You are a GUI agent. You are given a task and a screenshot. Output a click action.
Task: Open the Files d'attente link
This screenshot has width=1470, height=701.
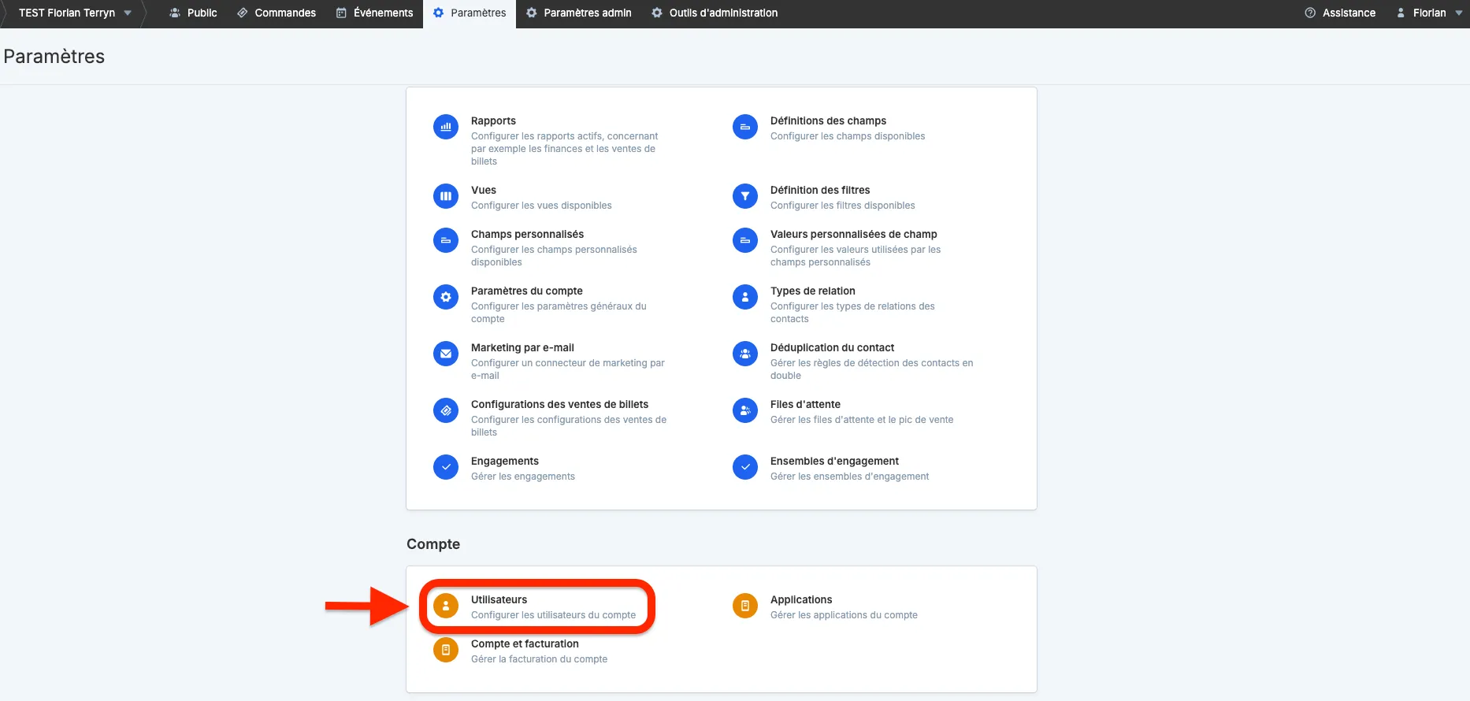point(805,404)
